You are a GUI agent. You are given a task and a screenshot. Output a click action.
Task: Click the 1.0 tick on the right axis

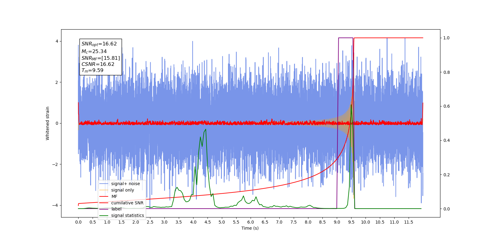[447, 38]
